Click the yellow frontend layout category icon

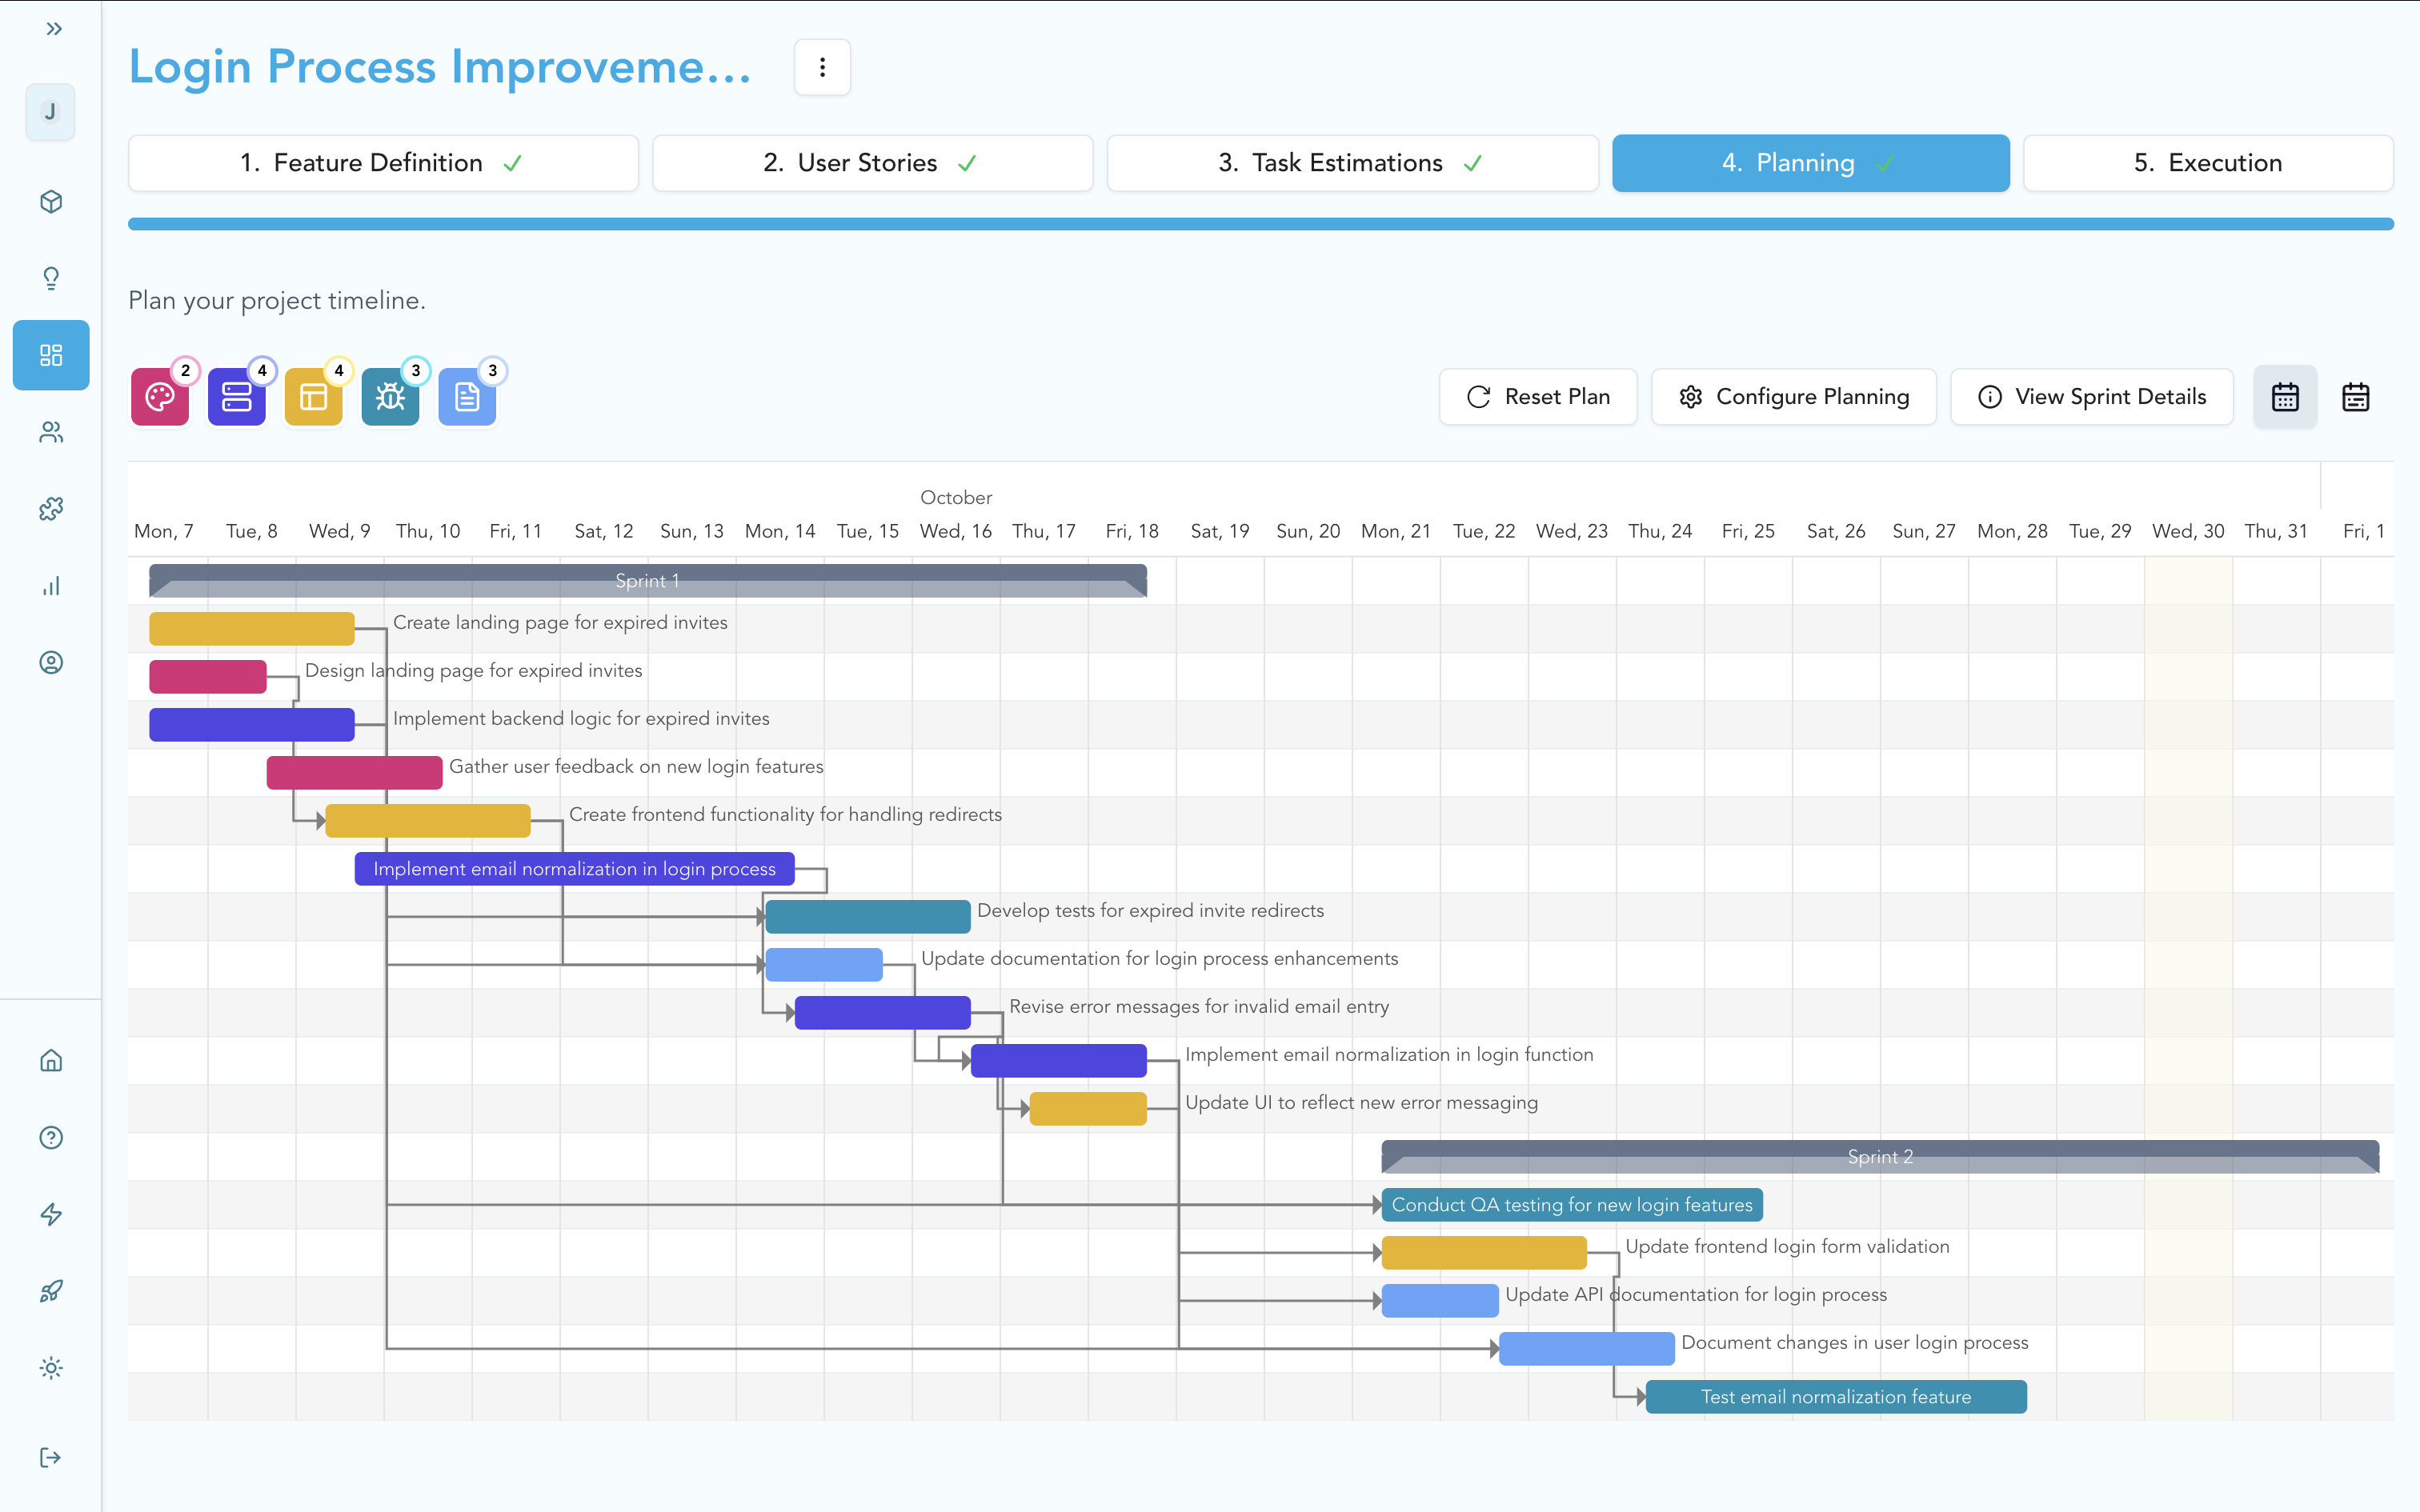tap(313, 397)
